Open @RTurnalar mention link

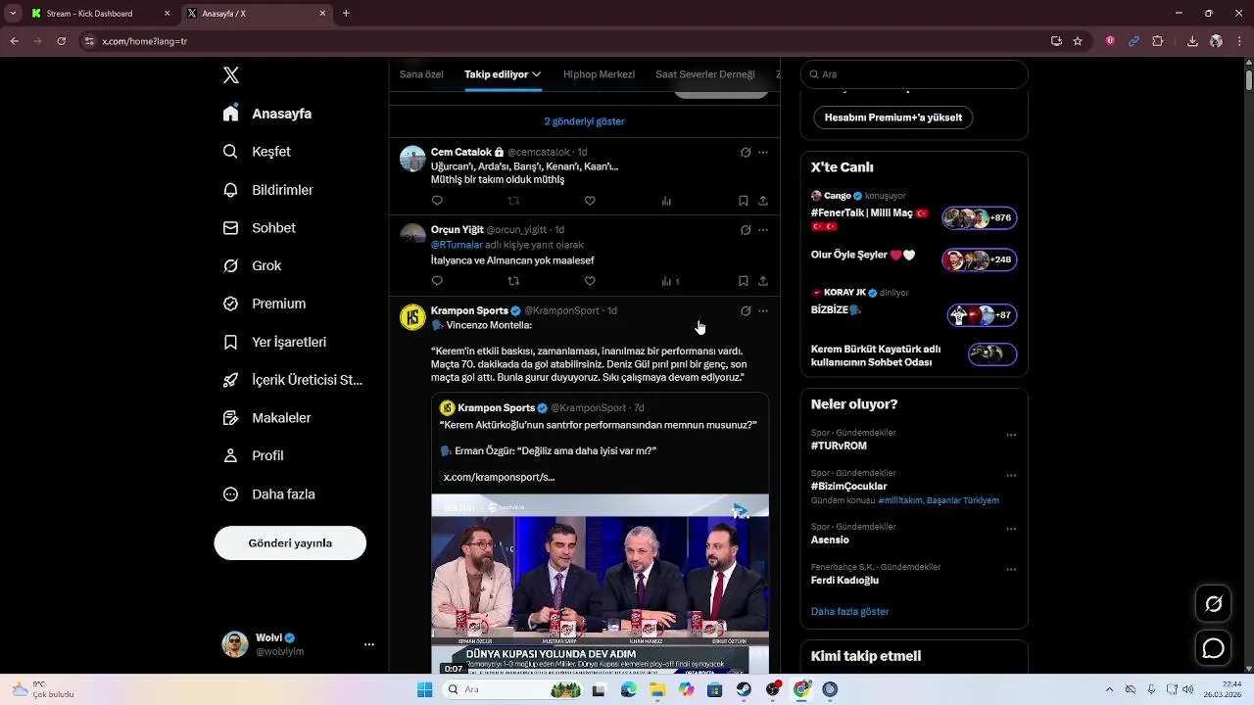click(x=457, y=245)
